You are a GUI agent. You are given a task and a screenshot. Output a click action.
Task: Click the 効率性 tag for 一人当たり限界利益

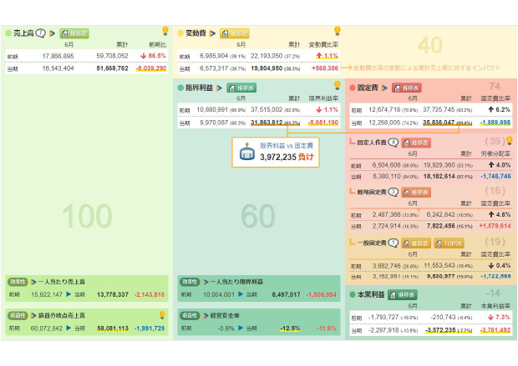[189, 281]
